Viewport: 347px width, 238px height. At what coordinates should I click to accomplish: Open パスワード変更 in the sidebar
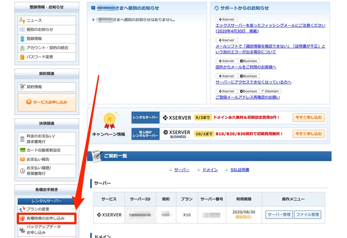pos(47,57)
